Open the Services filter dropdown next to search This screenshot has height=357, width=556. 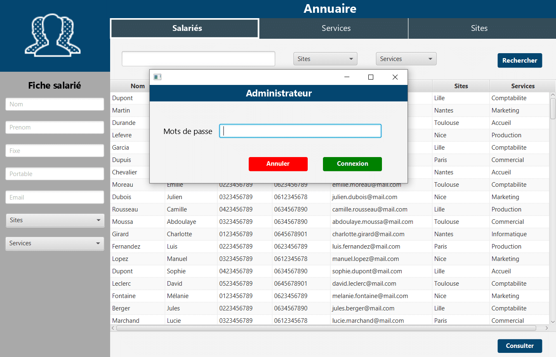(406, 59)
